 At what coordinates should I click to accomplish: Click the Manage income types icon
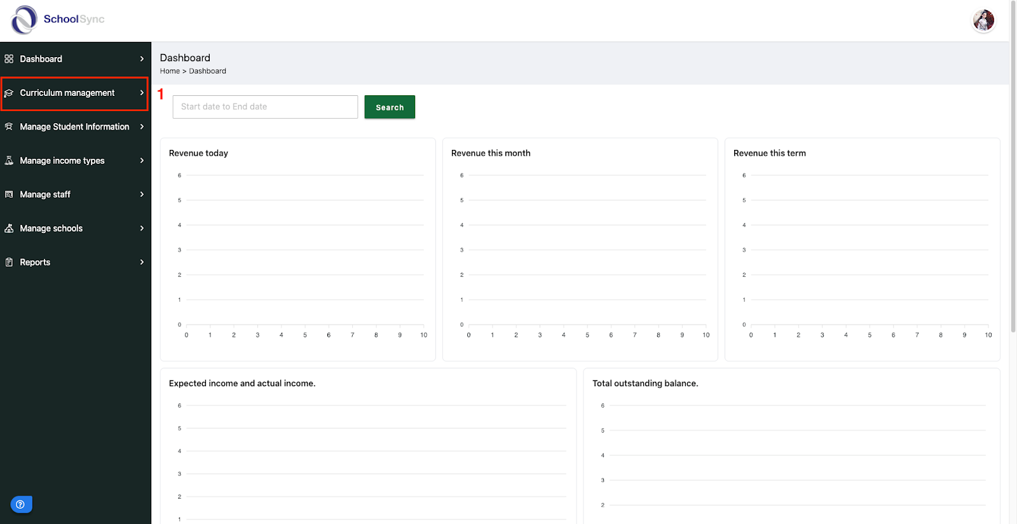coord(9,161)
